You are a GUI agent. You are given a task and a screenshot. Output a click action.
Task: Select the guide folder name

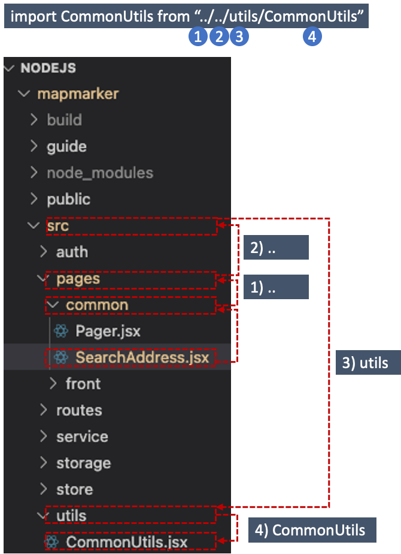click(66, 147)
